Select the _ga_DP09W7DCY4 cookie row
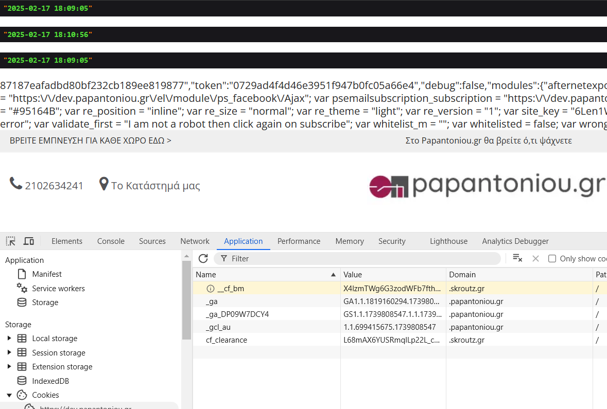 click(x=400, y=314)
